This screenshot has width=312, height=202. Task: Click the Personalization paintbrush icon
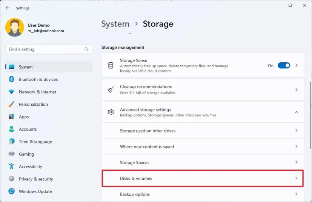click(11, 104)
